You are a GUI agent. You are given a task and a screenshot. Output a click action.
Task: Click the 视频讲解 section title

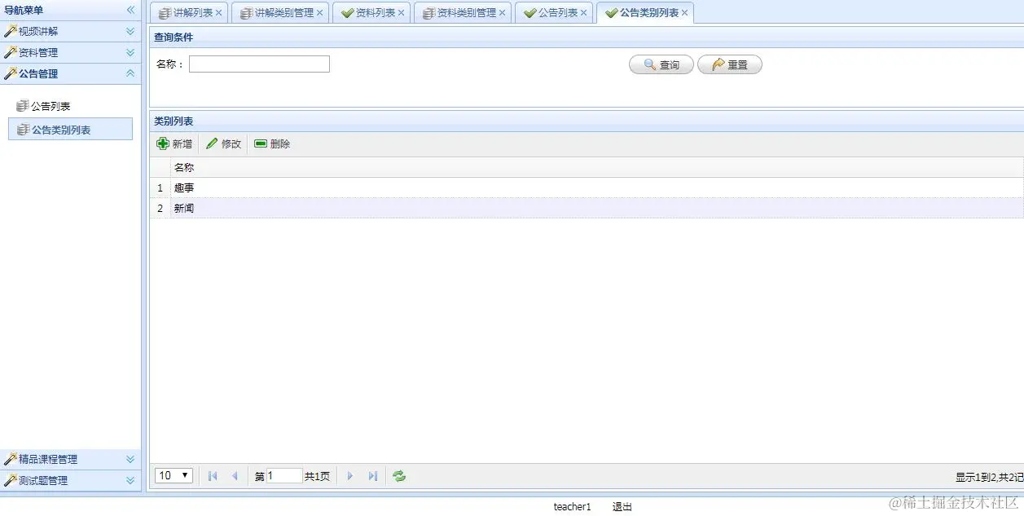click(x=38, y=31)
